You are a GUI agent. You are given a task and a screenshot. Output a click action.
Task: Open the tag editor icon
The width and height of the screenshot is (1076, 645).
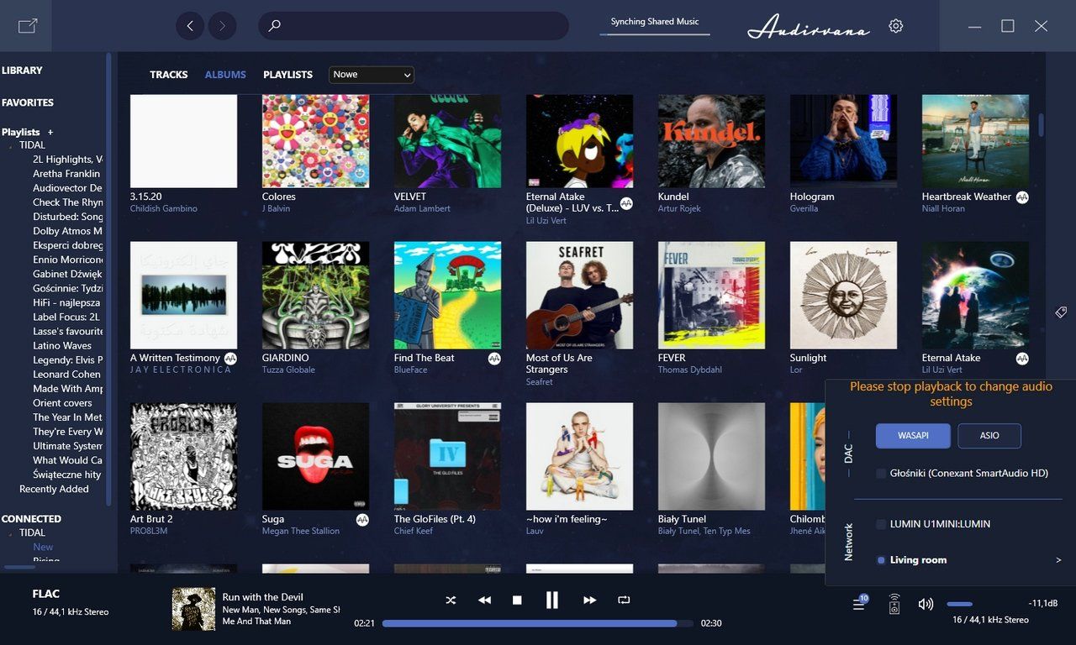click(1061, 312)
